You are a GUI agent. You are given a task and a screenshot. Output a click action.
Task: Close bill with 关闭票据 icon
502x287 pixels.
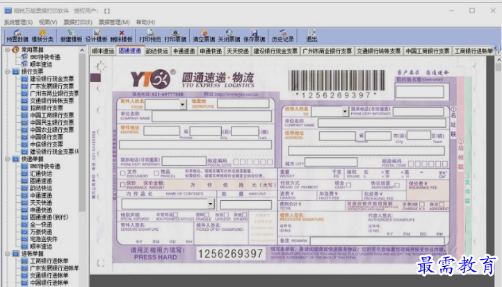tap(229, 35)
